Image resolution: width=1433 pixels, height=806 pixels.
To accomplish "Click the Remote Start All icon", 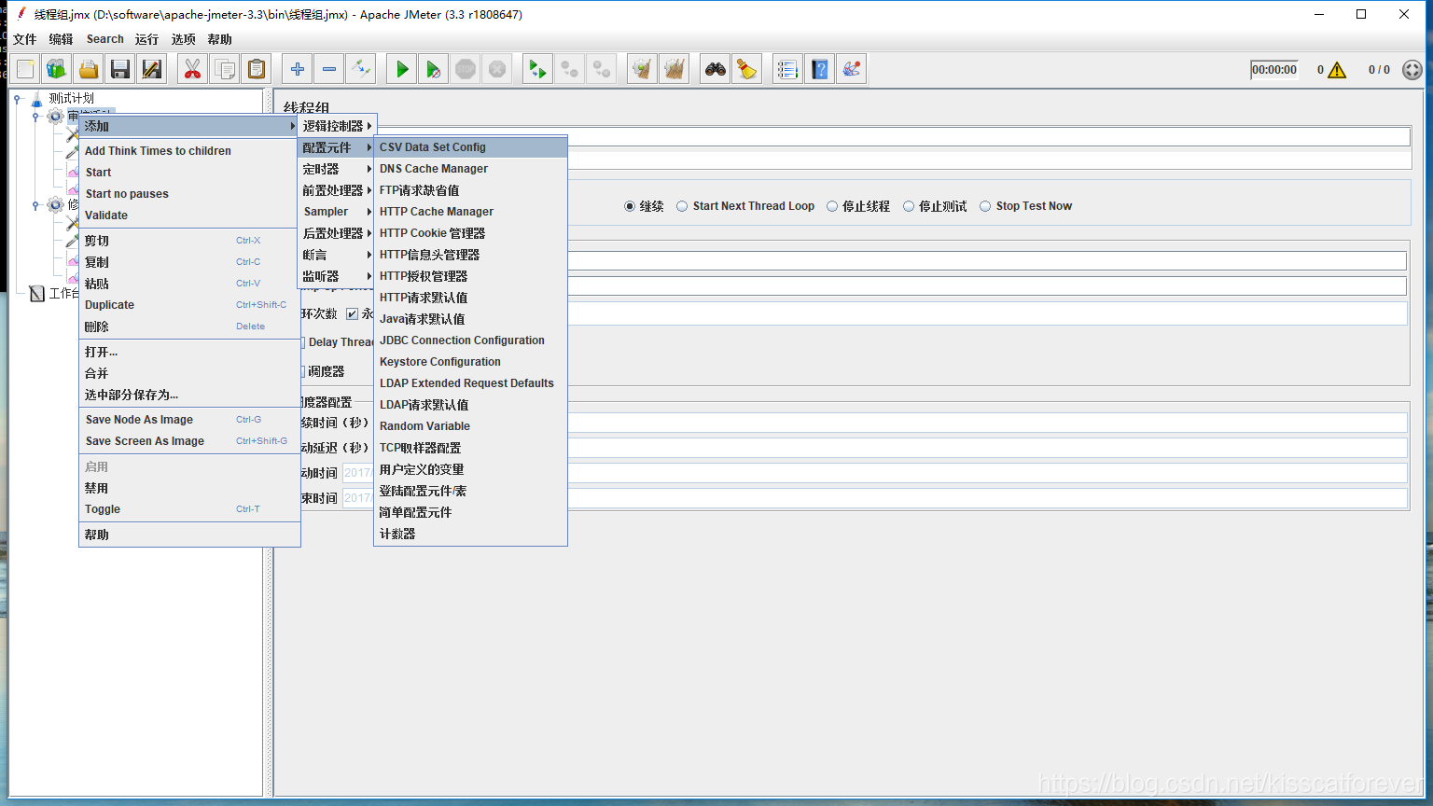I will pyautogui.click(x=538, y=69).
